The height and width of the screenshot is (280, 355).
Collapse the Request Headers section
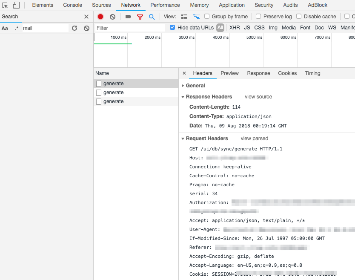tap(183, 139)
